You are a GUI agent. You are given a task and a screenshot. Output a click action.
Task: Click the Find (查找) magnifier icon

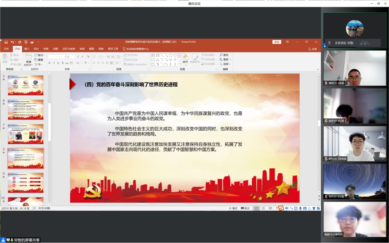click(x=221, y=55)
